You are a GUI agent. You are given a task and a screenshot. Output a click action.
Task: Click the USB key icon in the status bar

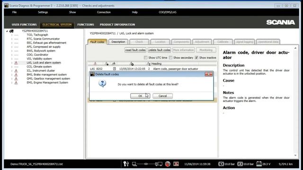point(126,164)
